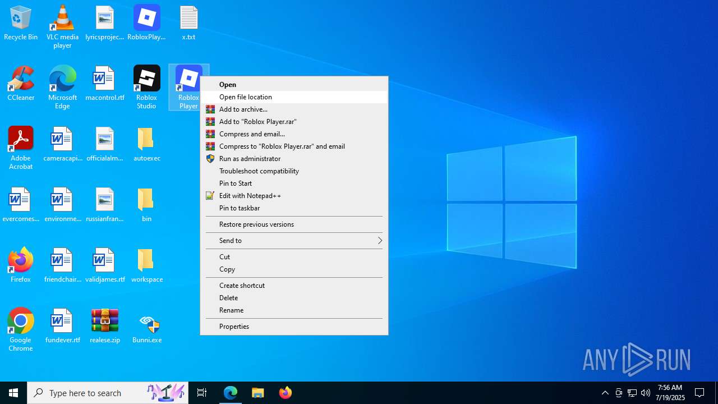
Task: Select the Bunni.exe desktop icon
Action: coord(146,326)
